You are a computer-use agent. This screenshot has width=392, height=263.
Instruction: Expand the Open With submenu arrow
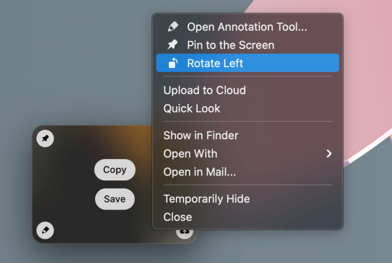pyautogui.click(x=329, y=153)
